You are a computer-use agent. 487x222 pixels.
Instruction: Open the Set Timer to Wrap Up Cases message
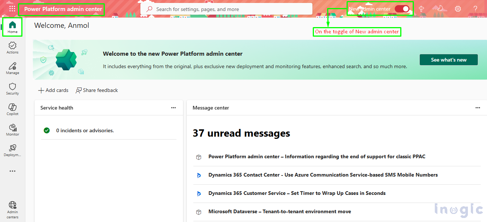(x=297, y=193)
